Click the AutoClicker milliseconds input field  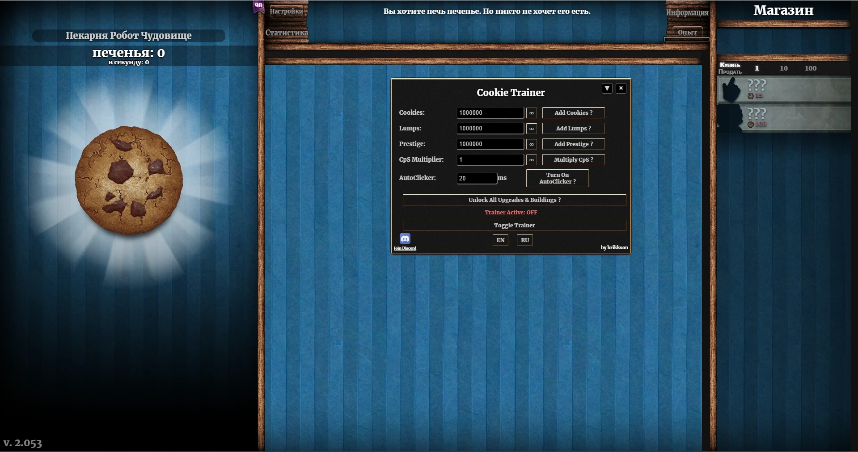(x=476, y=178)
